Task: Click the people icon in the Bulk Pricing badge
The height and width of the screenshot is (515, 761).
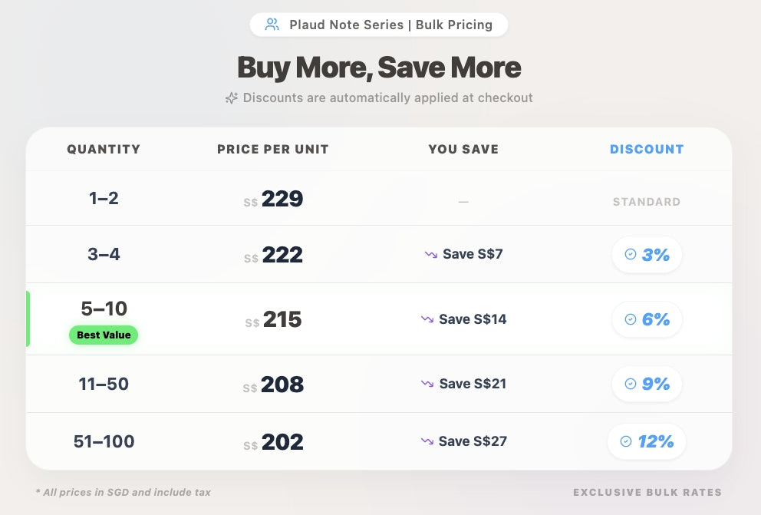Action: (272, 25)
